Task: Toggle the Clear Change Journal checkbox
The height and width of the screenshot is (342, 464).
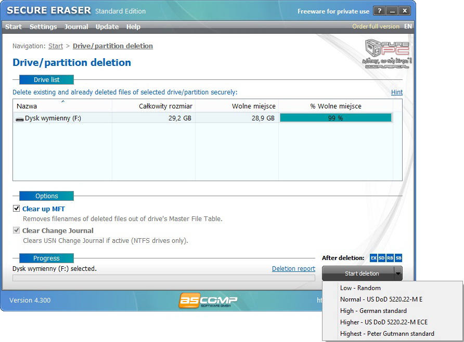Action: pyautogui.click(x=17, y=230)
